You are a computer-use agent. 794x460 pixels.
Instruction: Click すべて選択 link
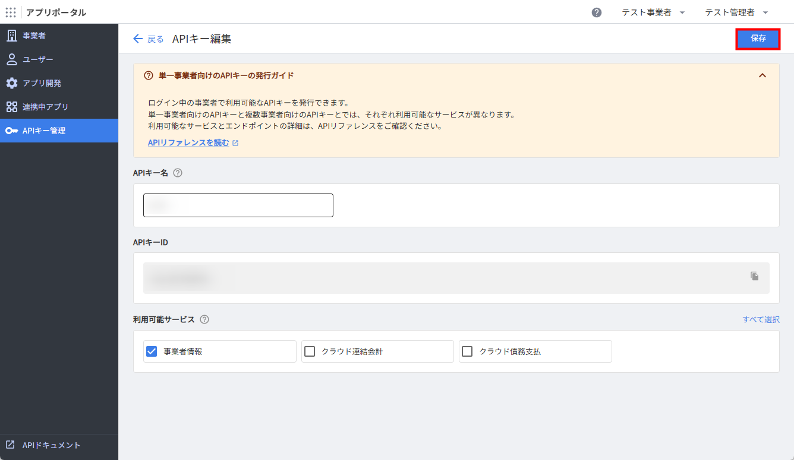tap(761, 319)
